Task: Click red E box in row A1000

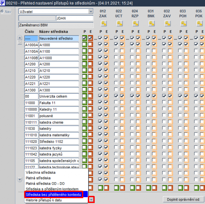Action: [x=91, y=45]
